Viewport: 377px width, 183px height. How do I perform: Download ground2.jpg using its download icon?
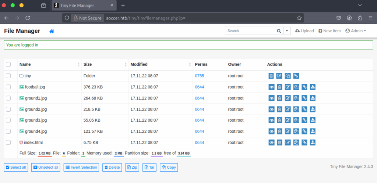click(x=313, y=110)
